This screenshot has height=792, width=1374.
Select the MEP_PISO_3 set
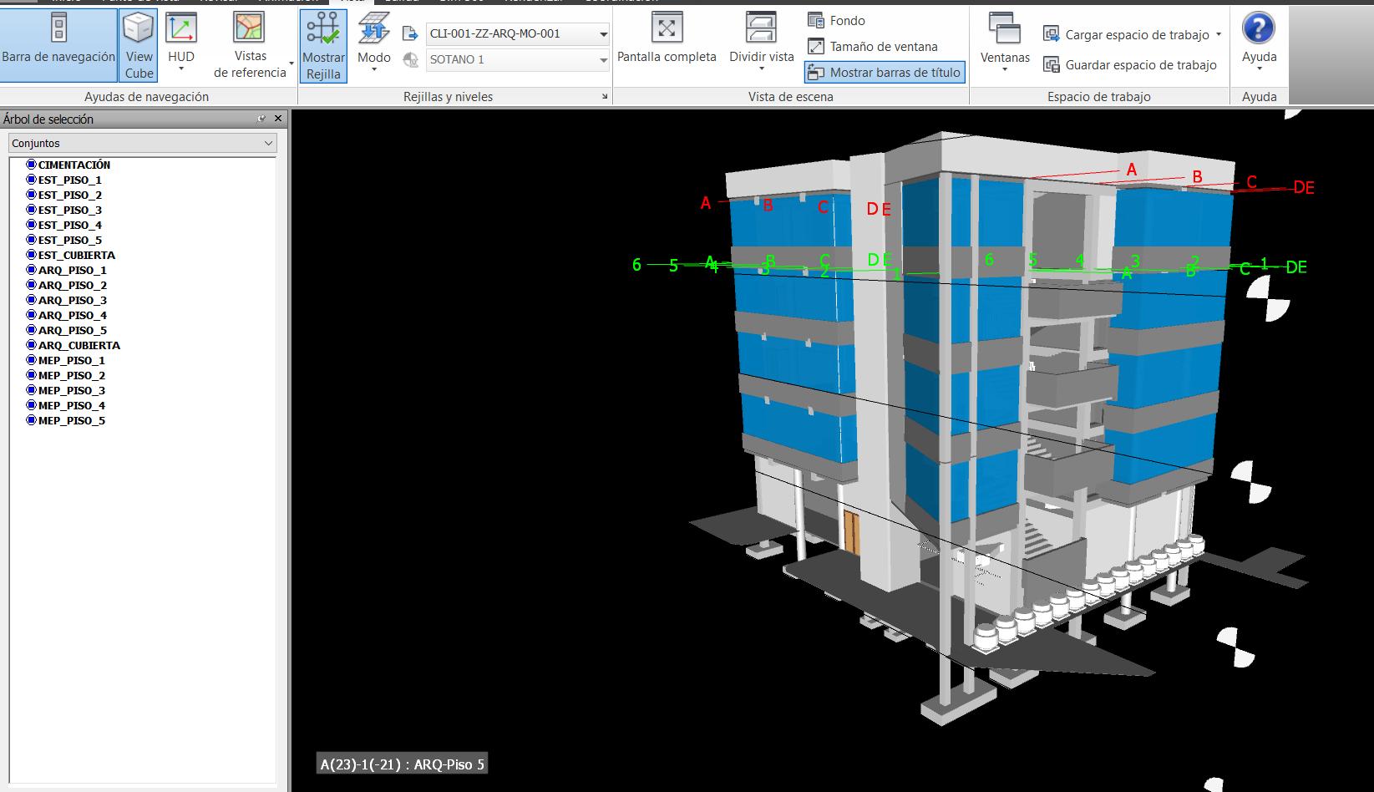click(66, 391)
